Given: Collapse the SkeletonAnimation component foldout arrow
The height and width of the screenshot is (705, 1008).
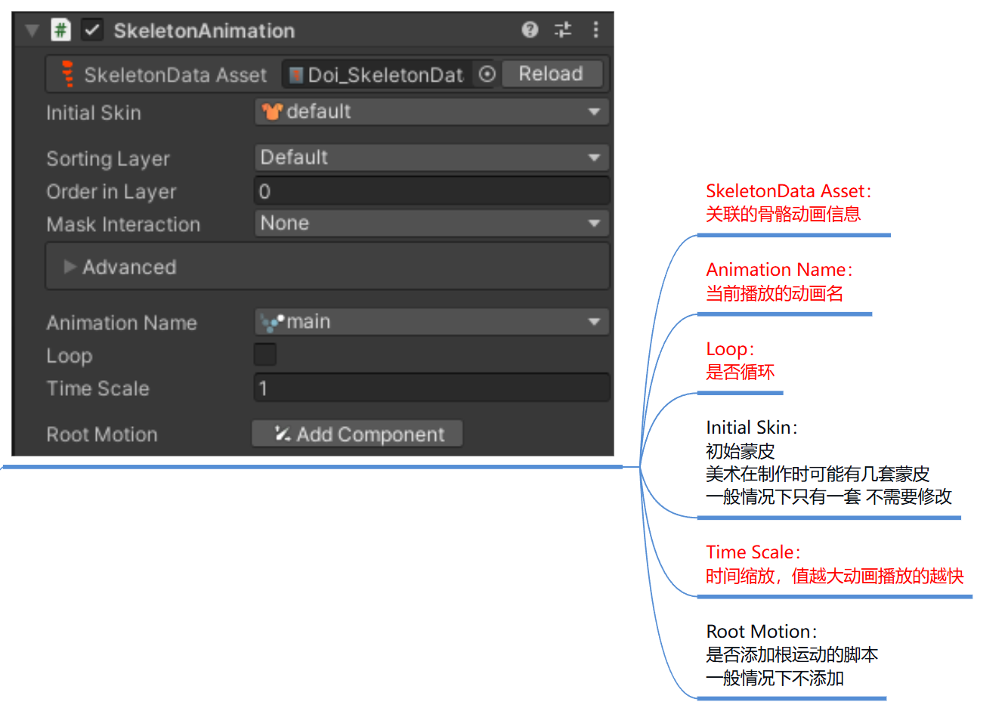Looking at the screenshot, I should [x=32, y=30].
